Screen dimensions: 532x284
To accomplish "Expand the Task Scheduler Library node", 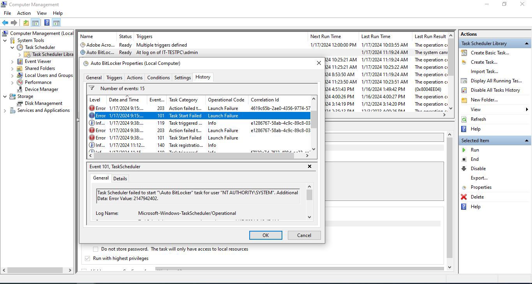I will click(20, 54).
